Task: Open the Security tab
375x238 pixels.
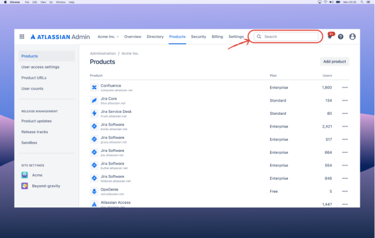Action: click(x=199, y=37)
